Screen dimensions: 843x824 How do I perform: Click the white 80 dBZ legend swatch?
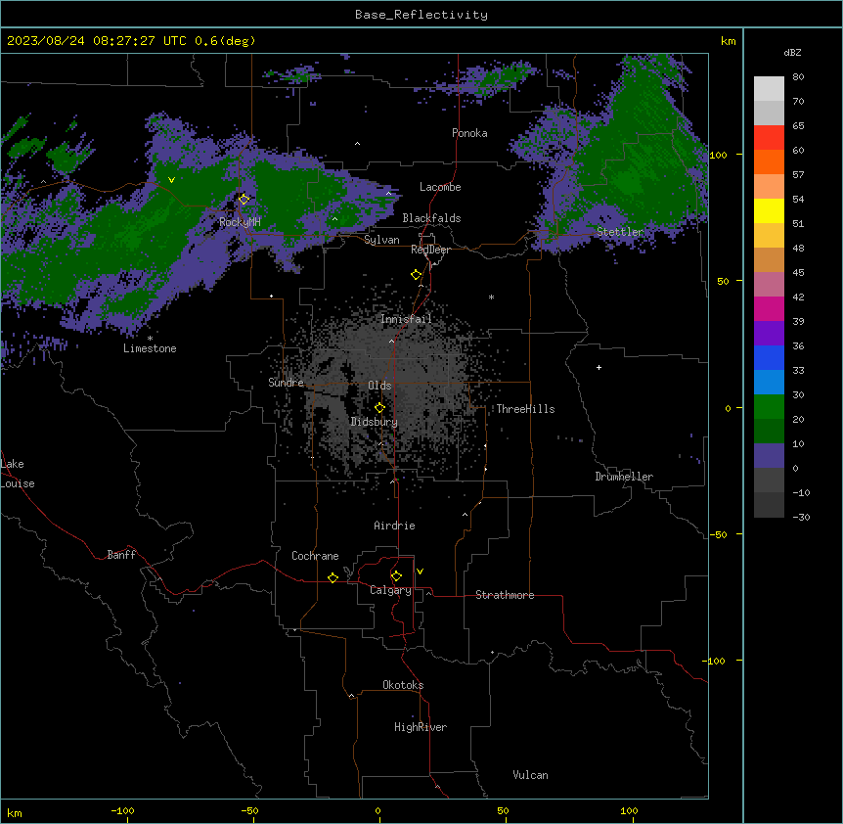point(769,89)
